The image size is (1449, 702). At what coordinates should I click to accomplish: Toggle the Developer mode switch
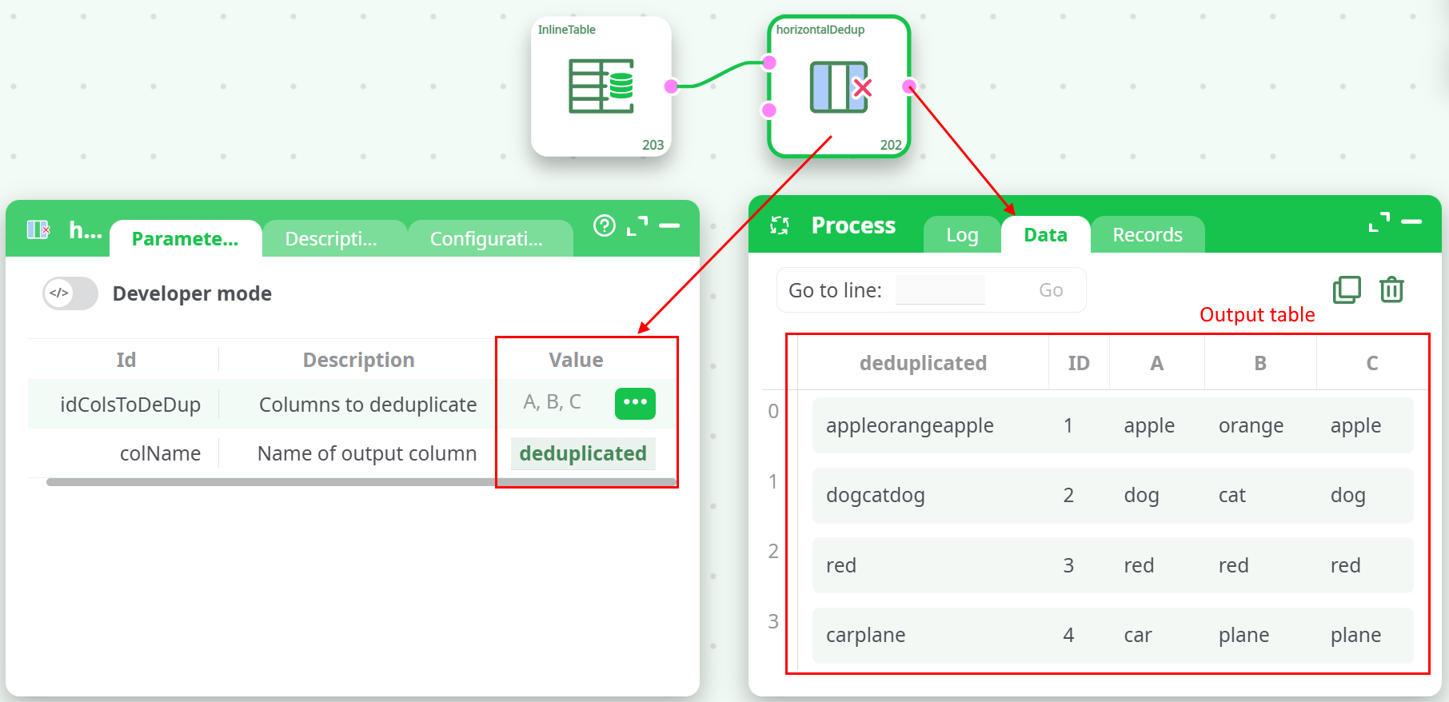pyautogui.click(x=70, y=293)
